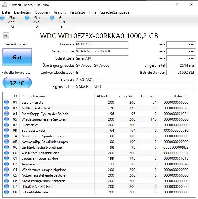The height and width of the screenshot is (199, 198).
Task: Click status orb of Schreibfehlerrate row
Action: (x=6, y=192)
